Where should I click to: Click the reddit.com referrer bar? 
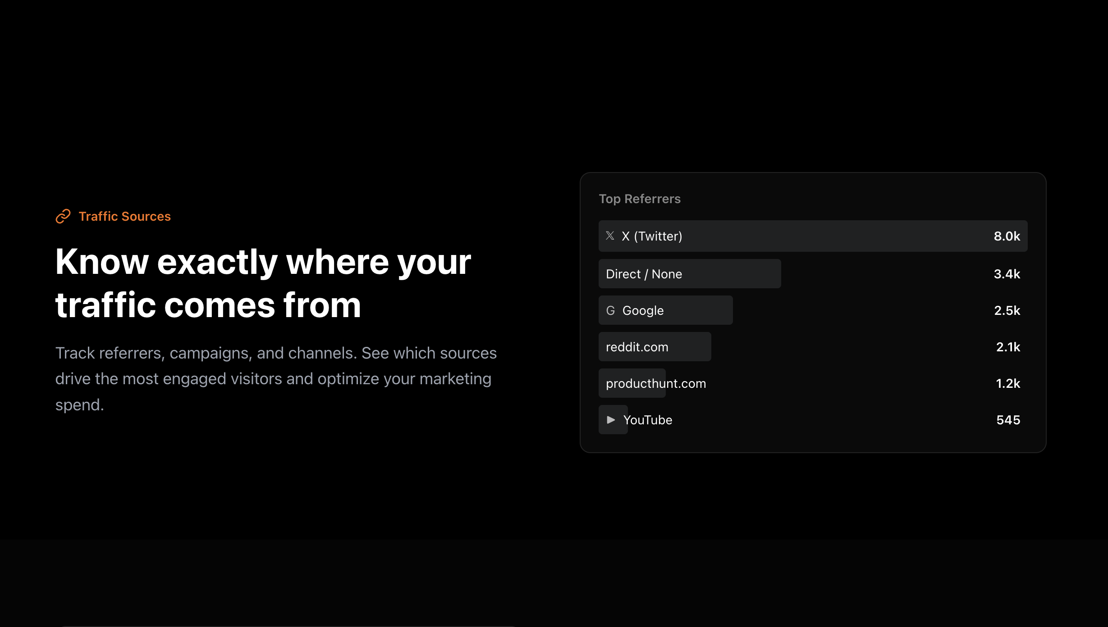(x=654, y=346)
